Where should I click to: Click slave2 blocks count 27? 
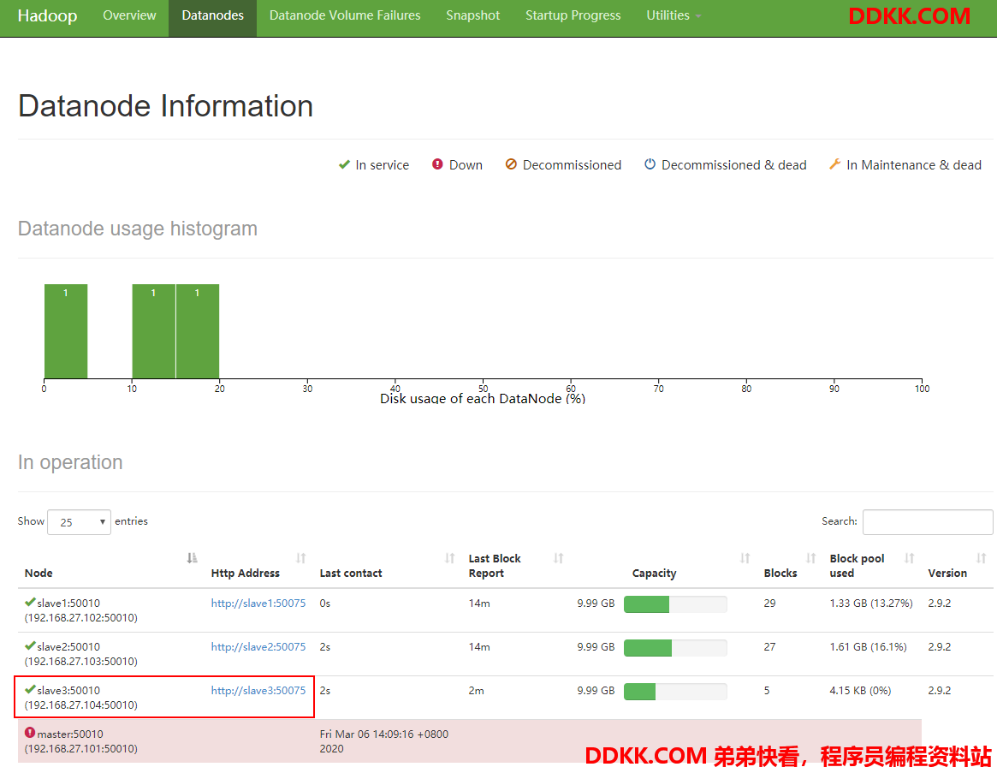pyautogui.click(x=769, y=647)
